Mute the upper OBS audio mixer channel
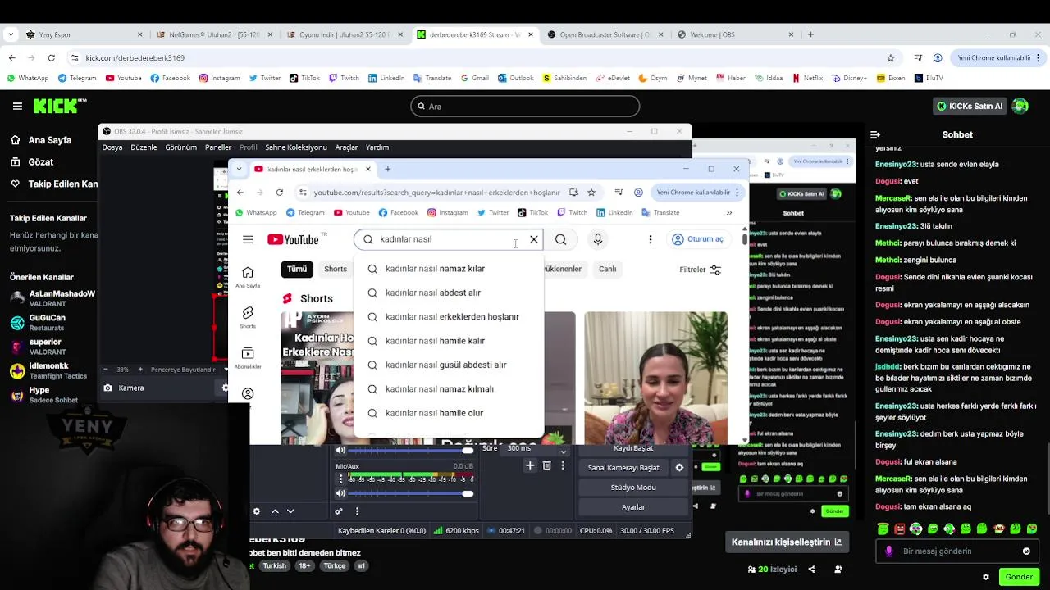This screenshot has height=590, width=1050. click(341, 451)
